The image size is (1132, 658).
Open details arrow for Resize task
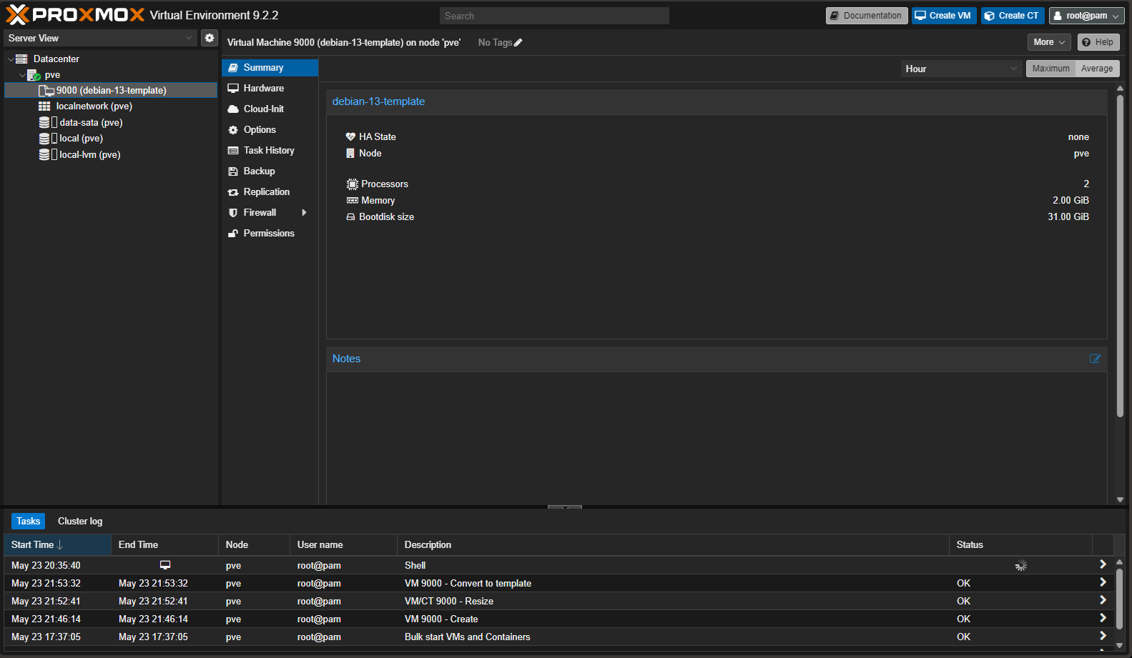tap(1103, 600)
